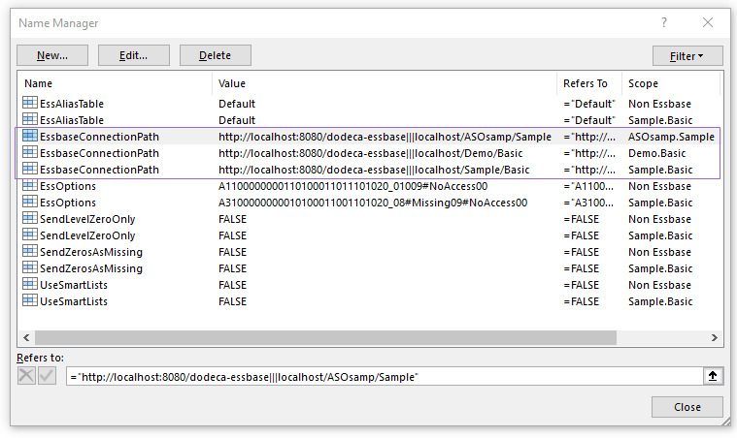Click in the Refers to input field
Image resolution: width=737 pixels, height=438 pixels.
click(385, 377)
